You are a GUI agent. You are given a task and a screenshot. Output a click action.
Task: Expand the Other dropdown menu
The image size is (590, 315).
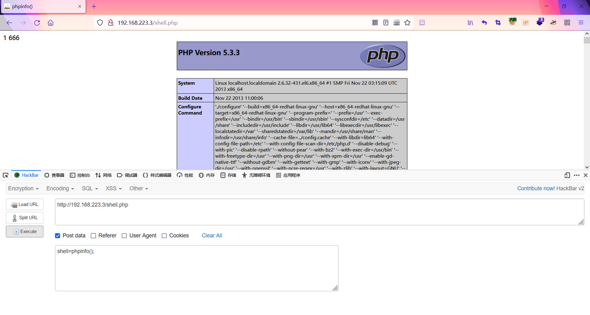tap(139, 188)
